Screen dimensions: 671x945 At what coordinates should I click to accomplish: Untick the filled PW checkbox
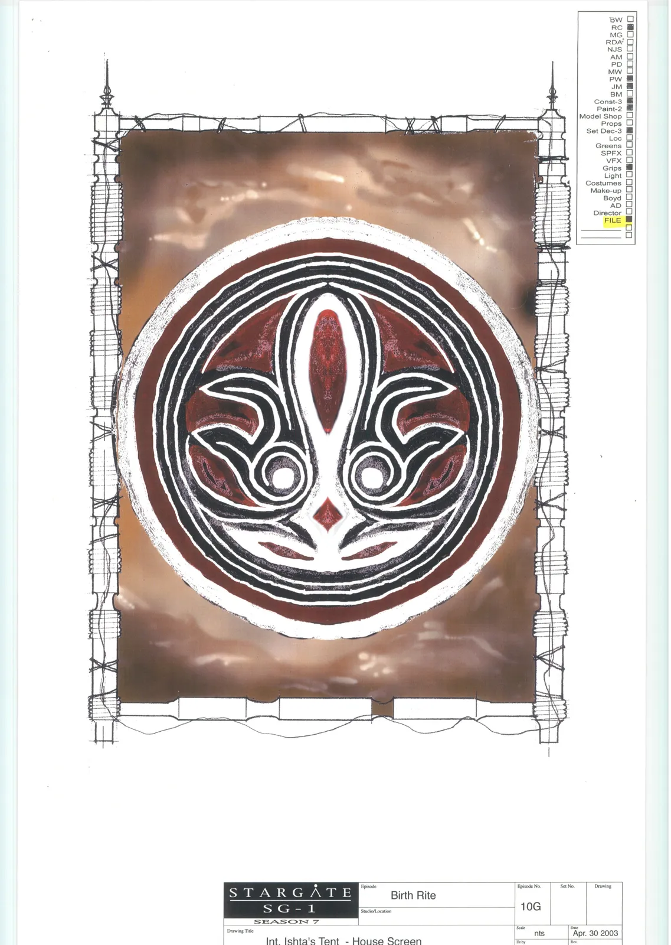[630, 79]
